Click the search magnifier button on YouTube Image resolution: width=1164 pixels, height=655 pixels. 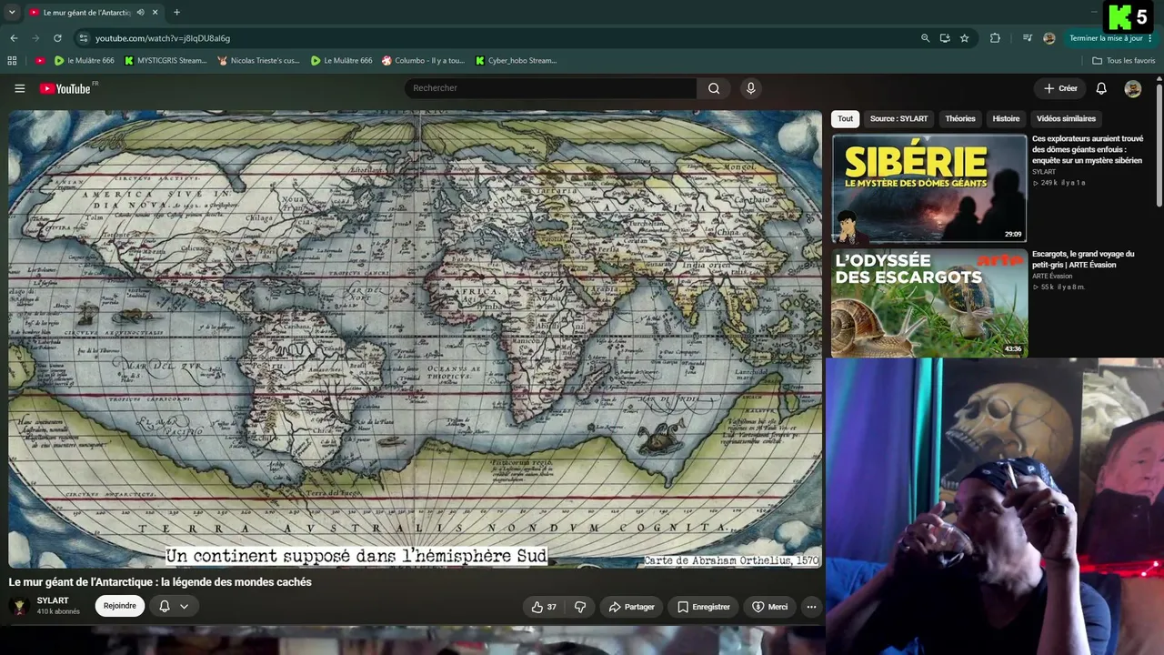coord(714,88)
